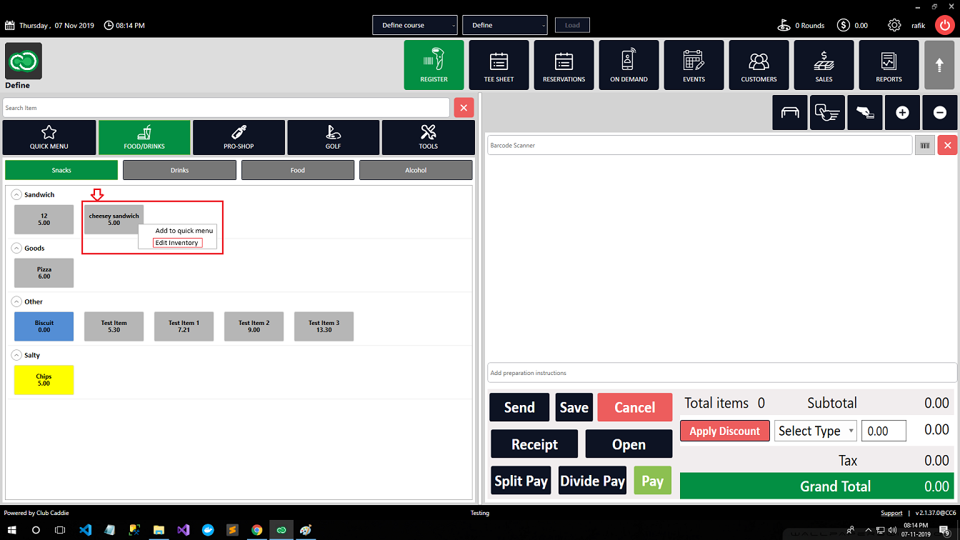This screenshot has width=960, height=540.
Task: Add the blue Biscuit item
Action: coord(44,326)
